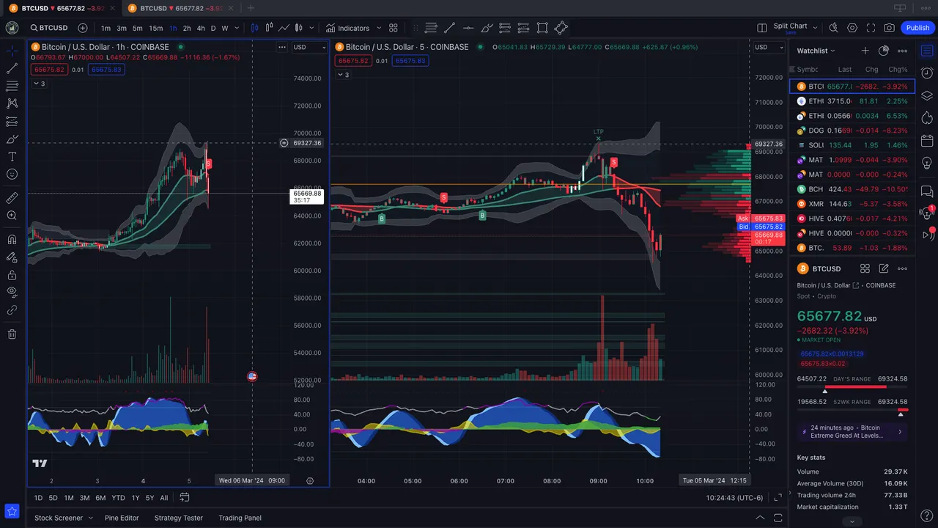The width and height of the screenshot is (938, 528).
Task: Select the ruler measure tool
Action: point(12,198)
